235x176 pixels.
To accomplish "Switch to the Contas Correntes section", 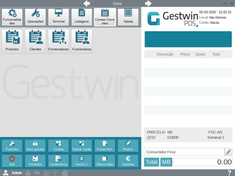I will [105, 17].
